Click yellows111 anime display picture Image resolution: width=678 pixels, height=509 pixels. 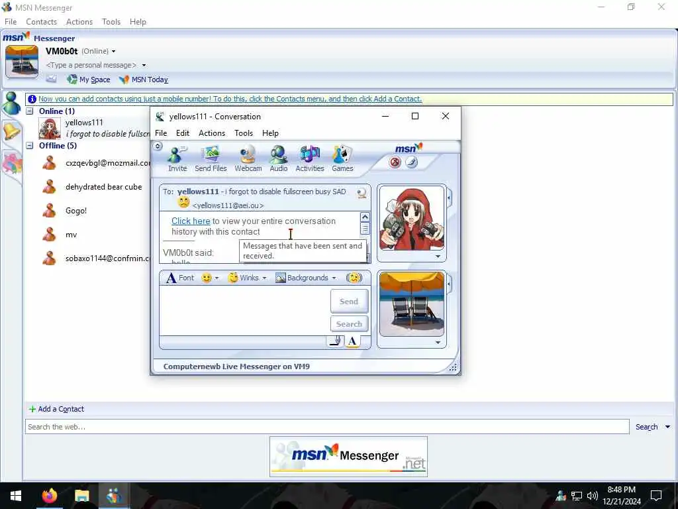pyautogui.click(x=412, y=219)
